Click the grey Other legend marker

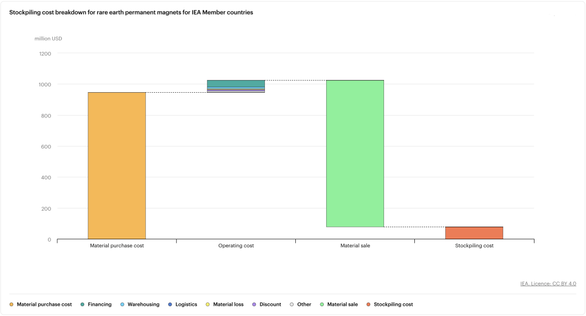tap(292, 305)
